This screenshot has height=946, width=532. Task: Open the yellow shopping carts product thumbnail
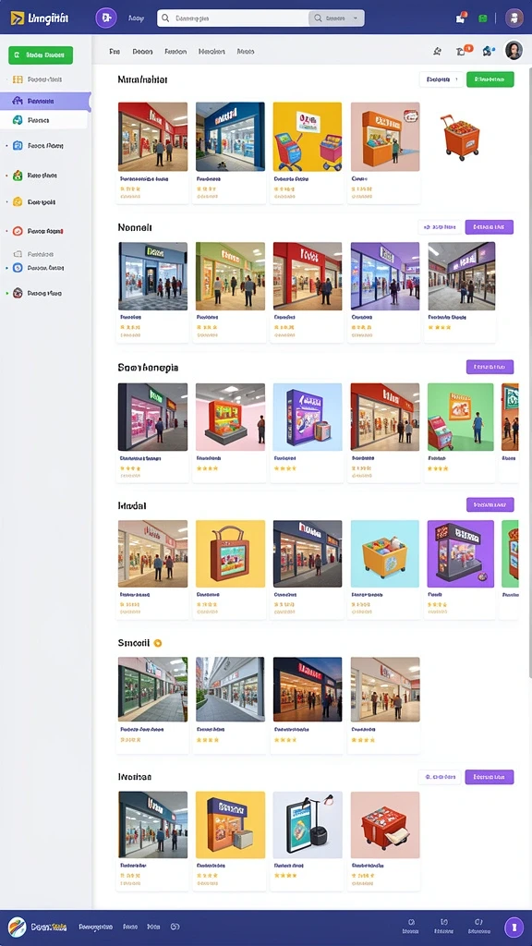307,137
